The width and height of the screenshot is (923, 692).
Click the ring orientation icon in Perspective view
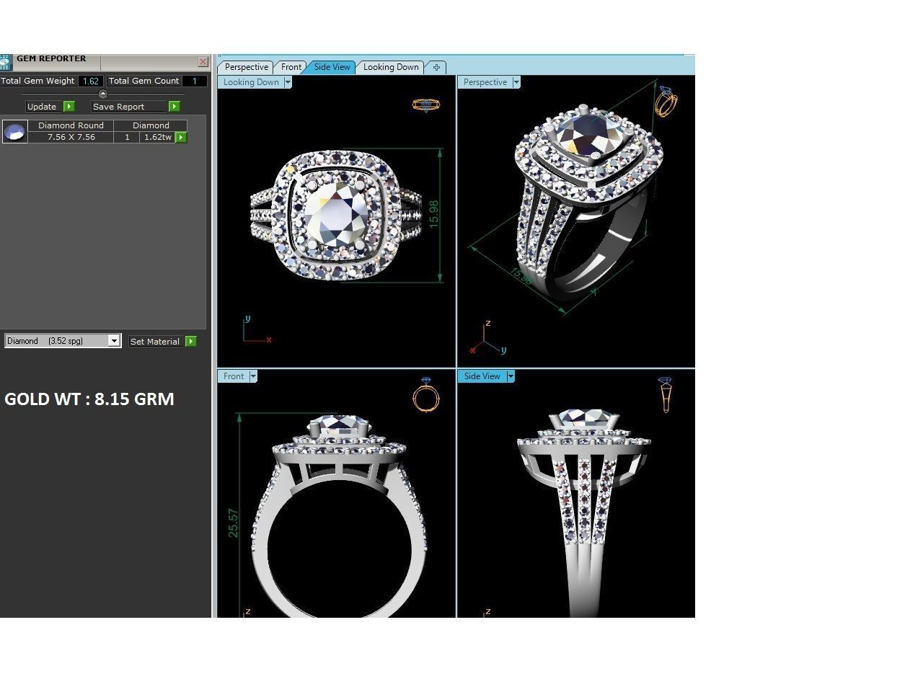[x=666, y=102]
